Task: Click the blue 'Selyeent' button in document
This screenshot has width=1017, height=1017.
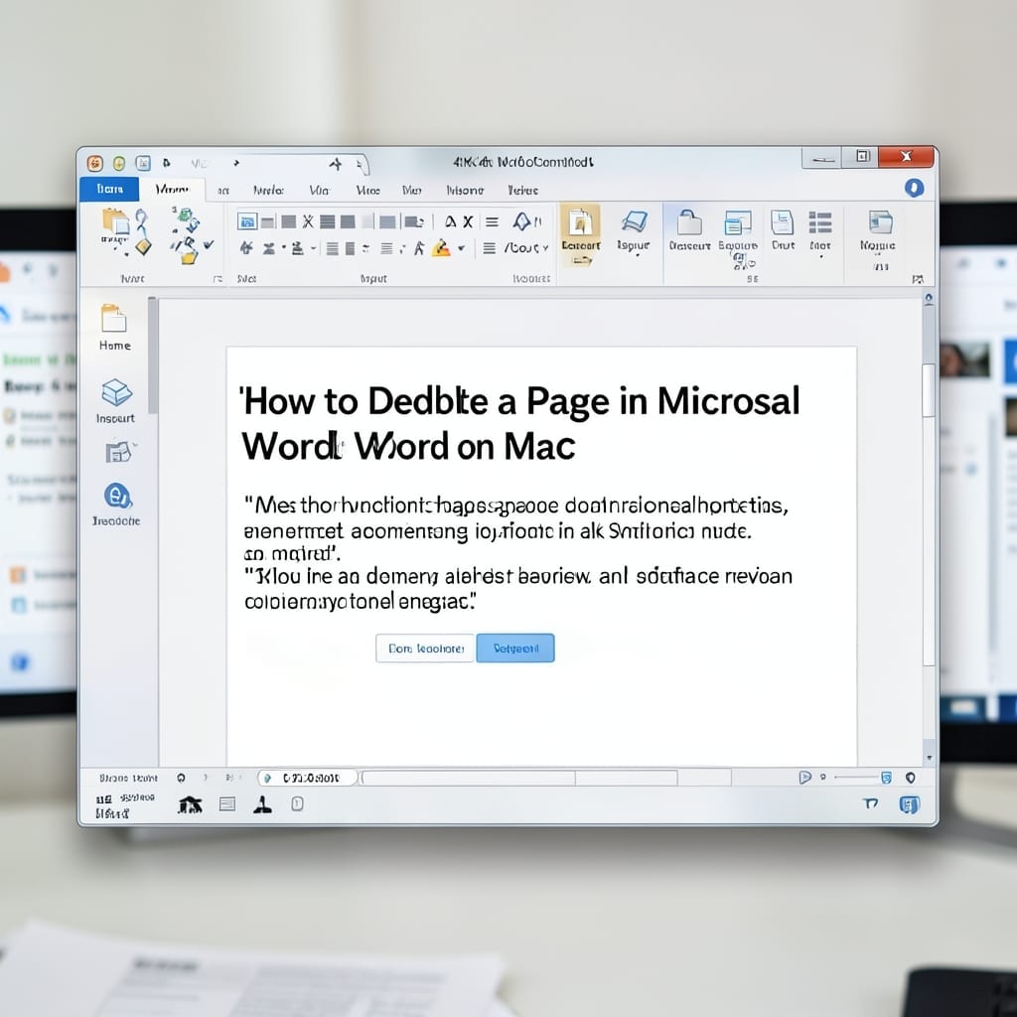Action: pyautogui.click(x=515, y=648)
